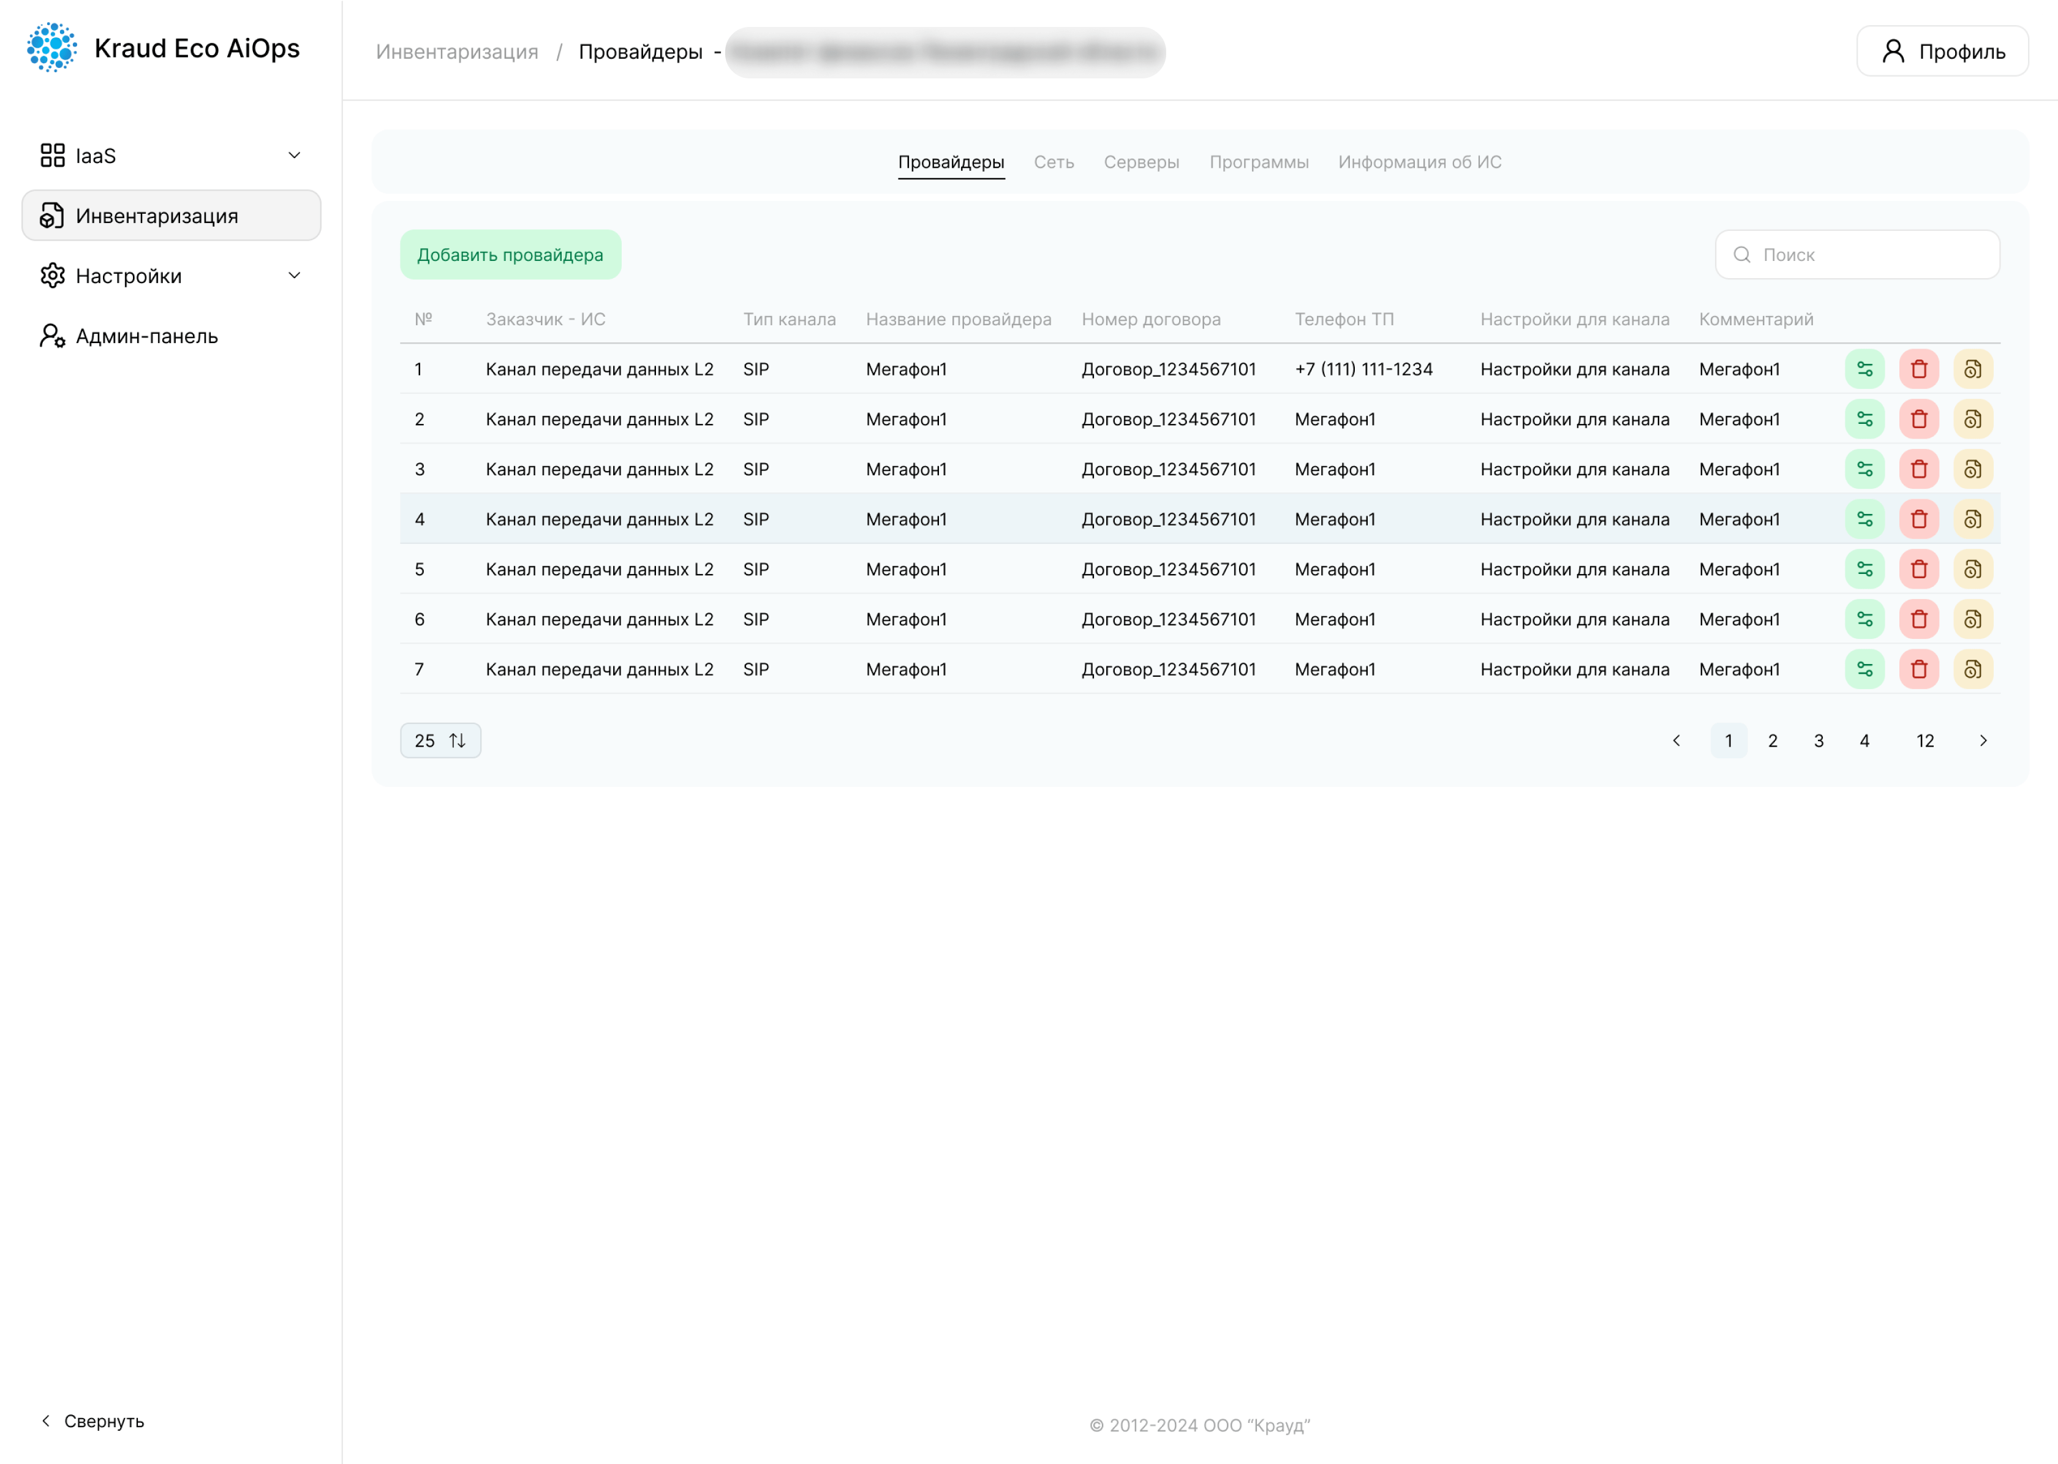Delete row 6 with the red trash icon
The image size is (2058, 1464).
tap(1918, 619)
